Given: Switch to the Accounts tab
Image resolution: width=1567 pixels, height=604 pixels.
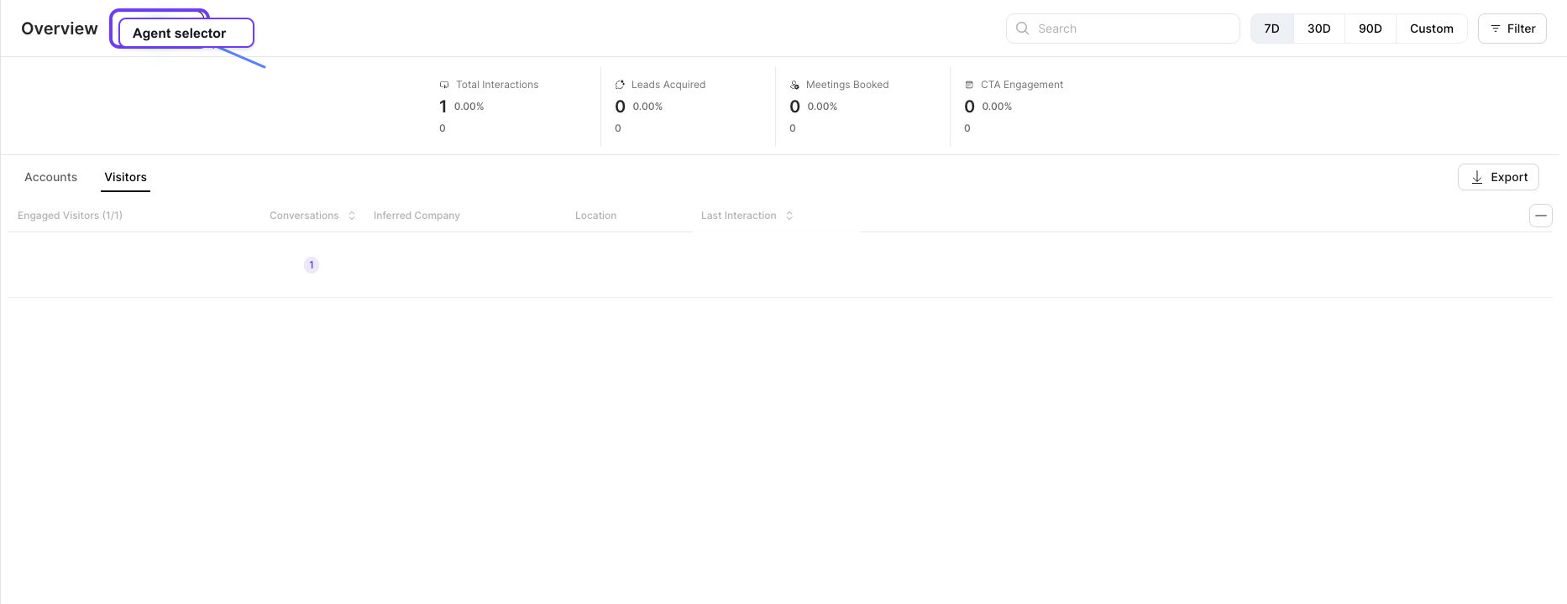Looking at the screenshot, I should coord(50,177).
